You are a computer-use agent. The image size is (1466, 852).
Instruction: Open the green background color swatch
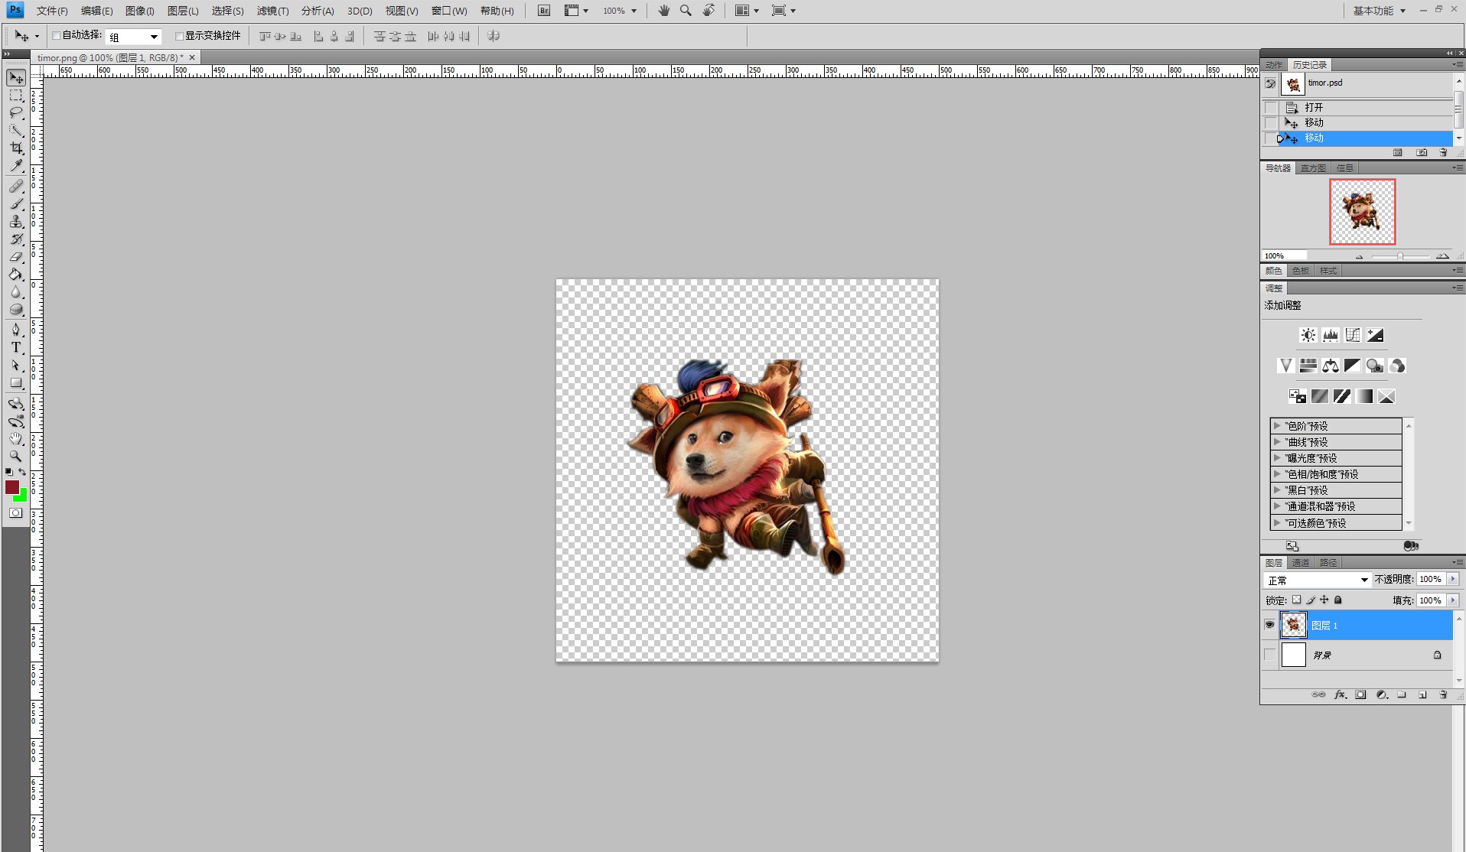22,497
